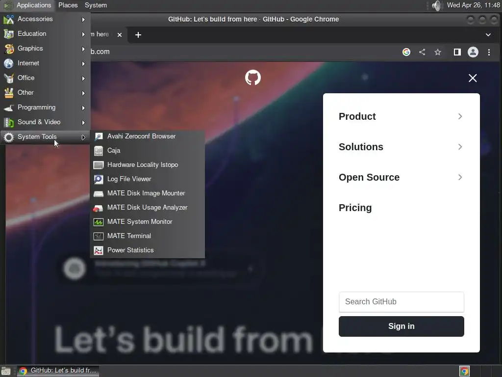This screenshot has width=502, height=377.
Task: Click the Solutions heading text
Action: coord(361,147)
